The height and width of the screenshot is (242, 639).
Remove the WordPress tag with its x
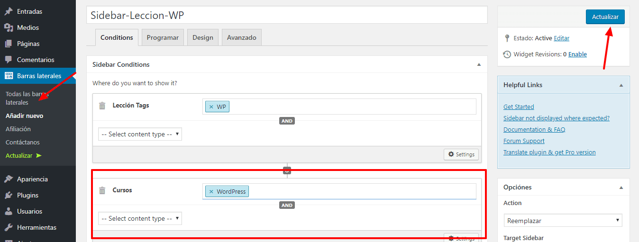pos(211,192)
